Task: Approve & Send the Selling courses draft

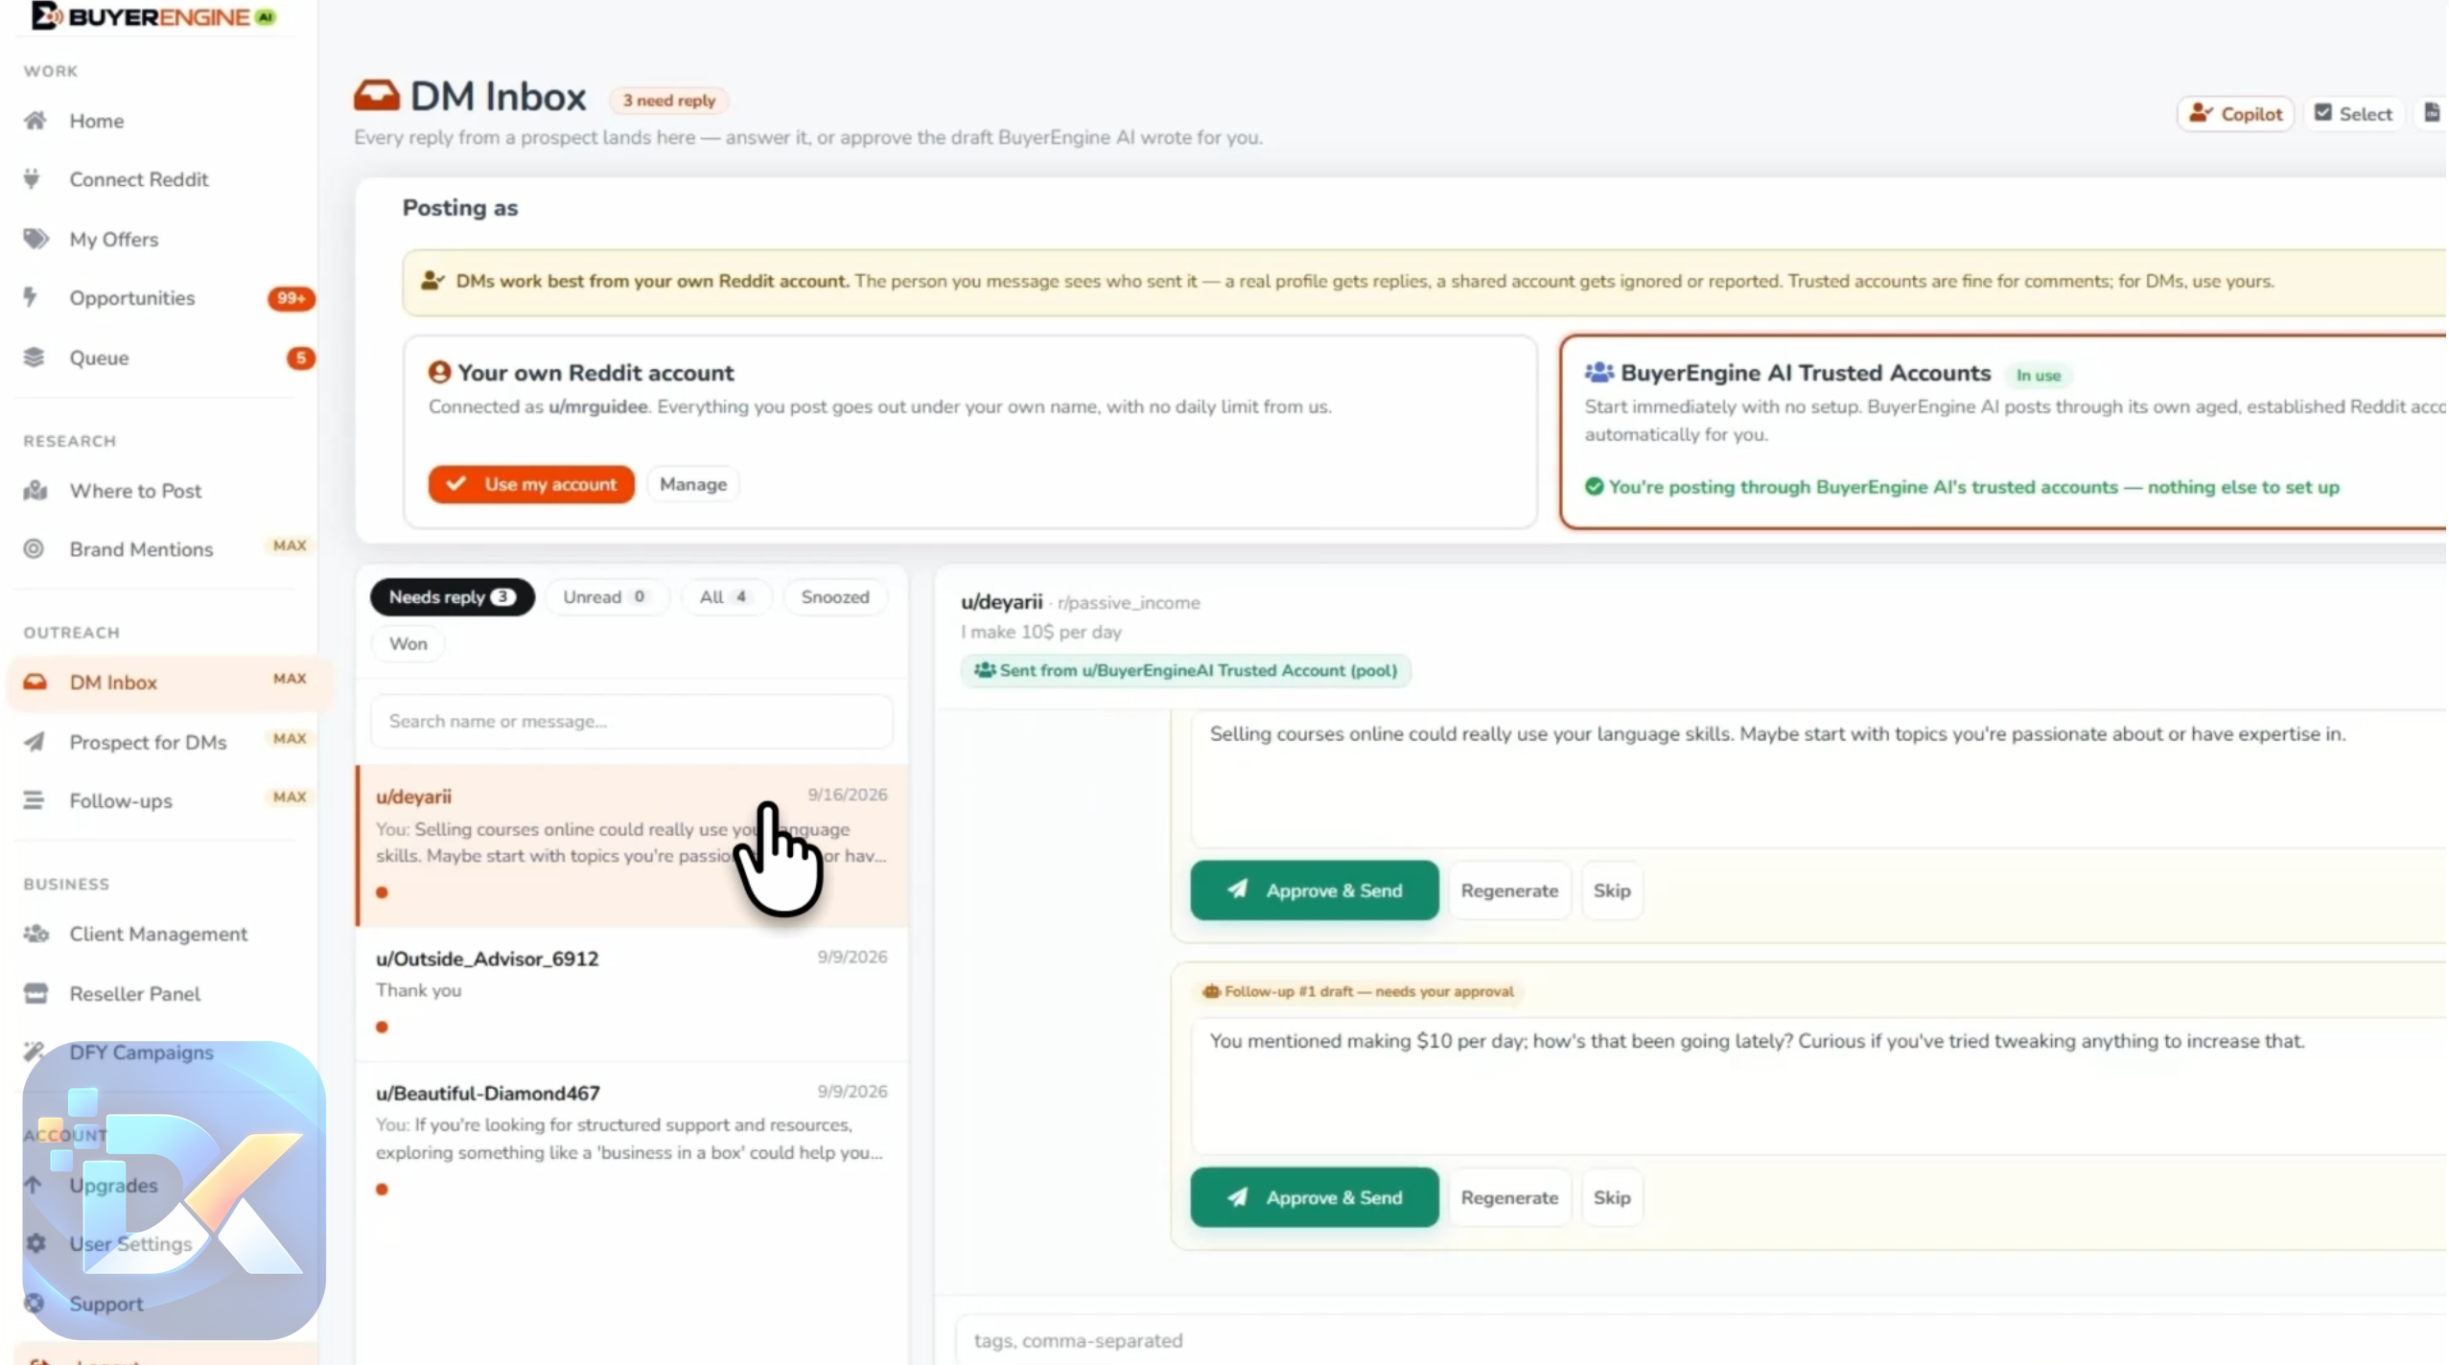Action: pos(1314,891)
